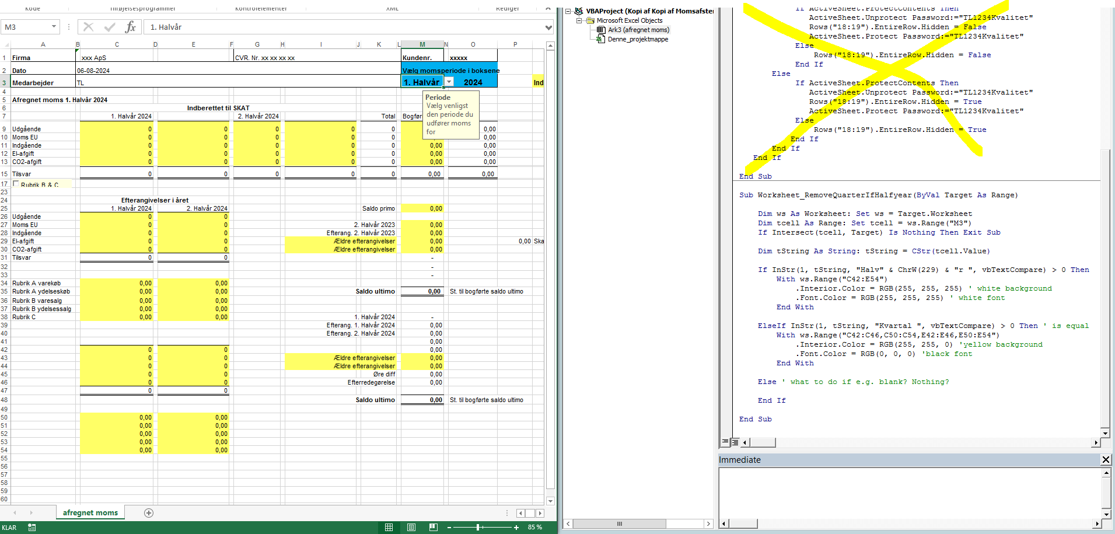
Task: Click the Select All corner triangle
Action: [x=5, y=44]
